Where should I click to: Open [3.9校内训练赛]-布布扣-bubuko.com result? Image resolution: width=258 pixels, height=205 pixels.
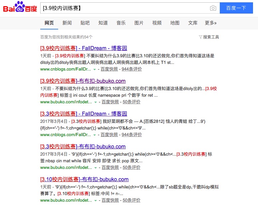(x=83, y=81)
